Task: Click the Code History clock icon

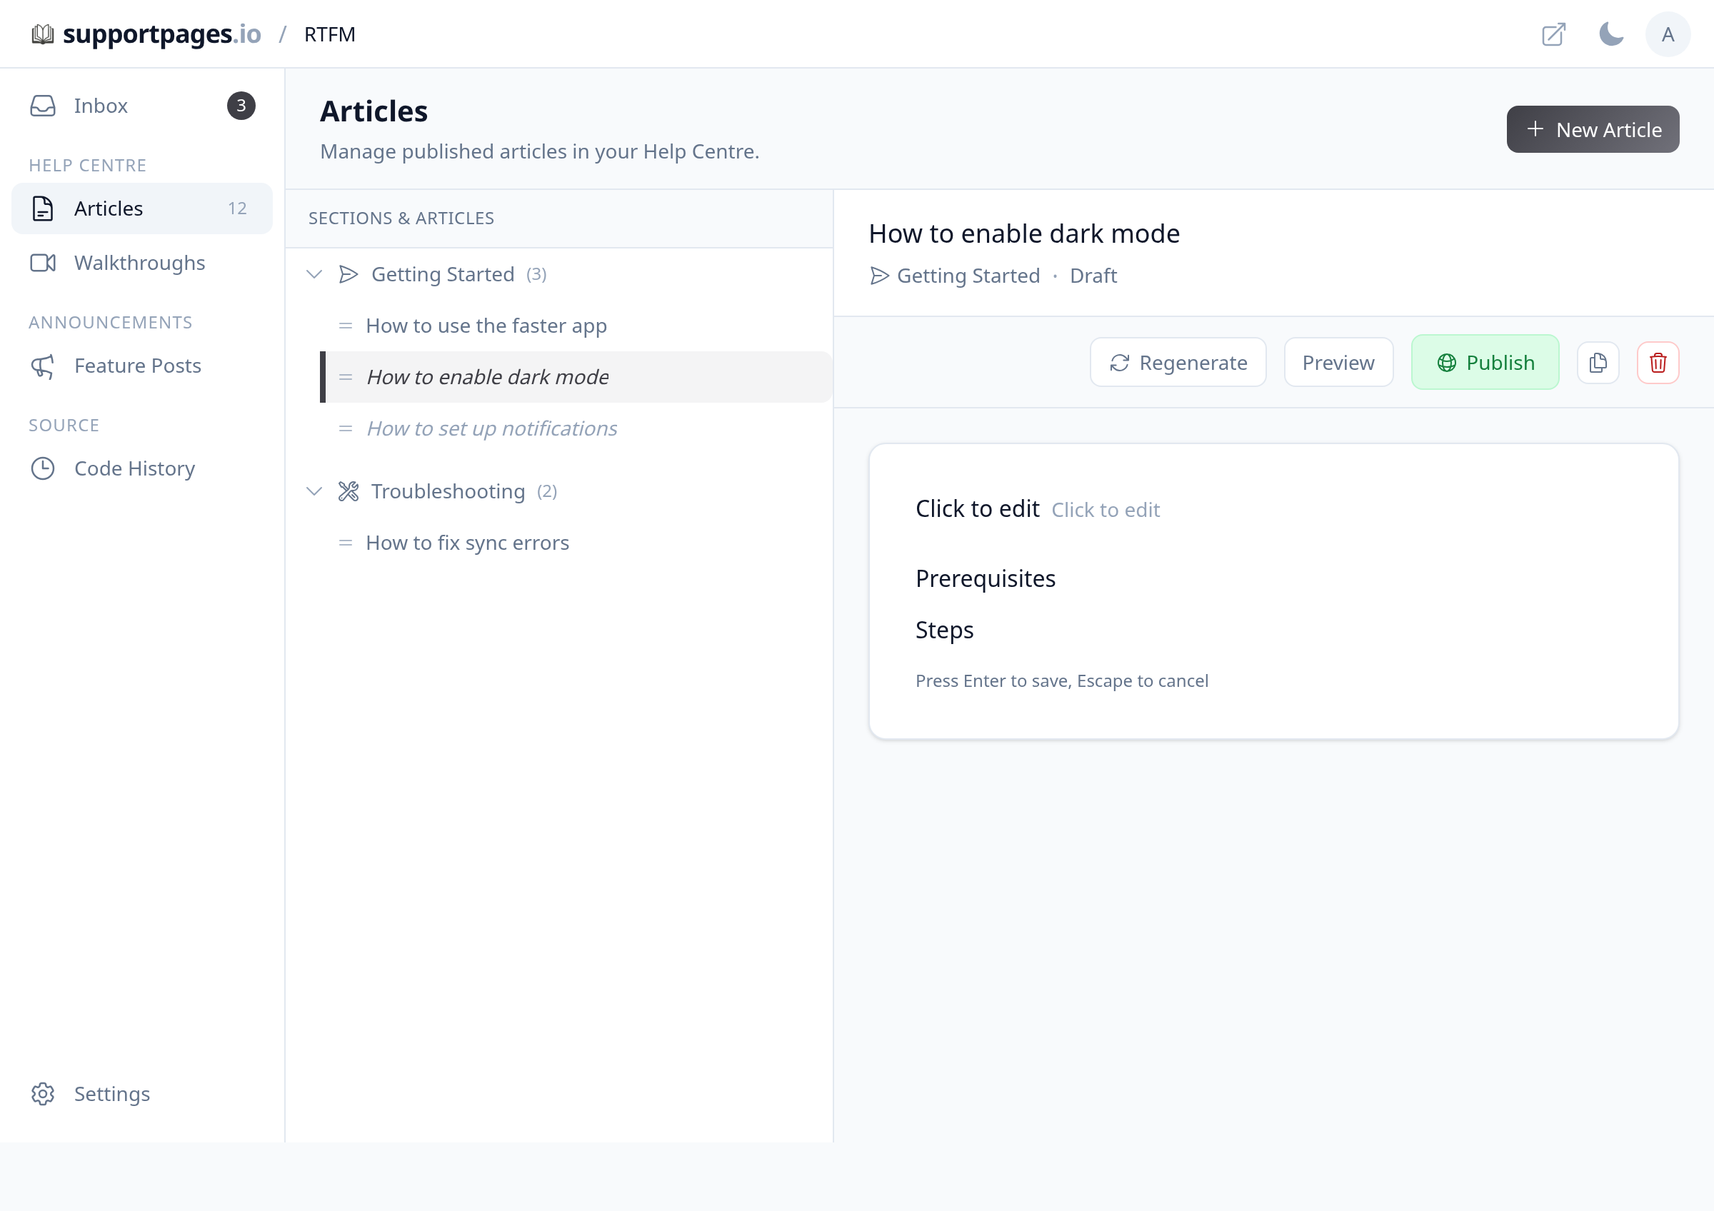Action: click(43, 468)
